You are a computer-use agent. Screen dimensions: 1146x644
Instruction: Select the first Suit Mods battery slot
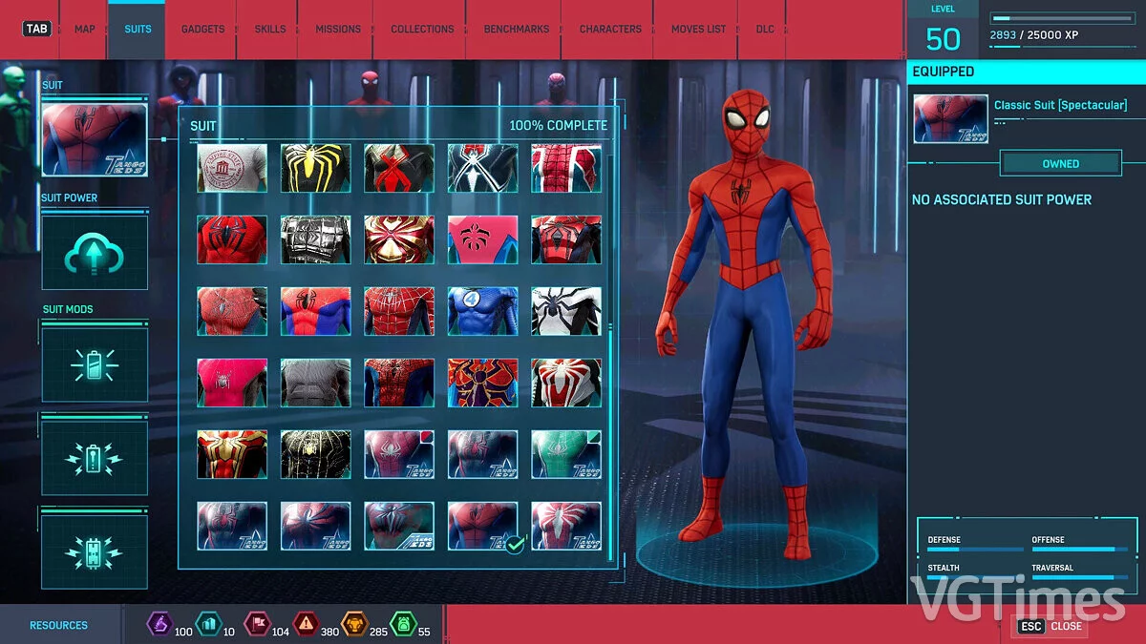click(95, 363)
